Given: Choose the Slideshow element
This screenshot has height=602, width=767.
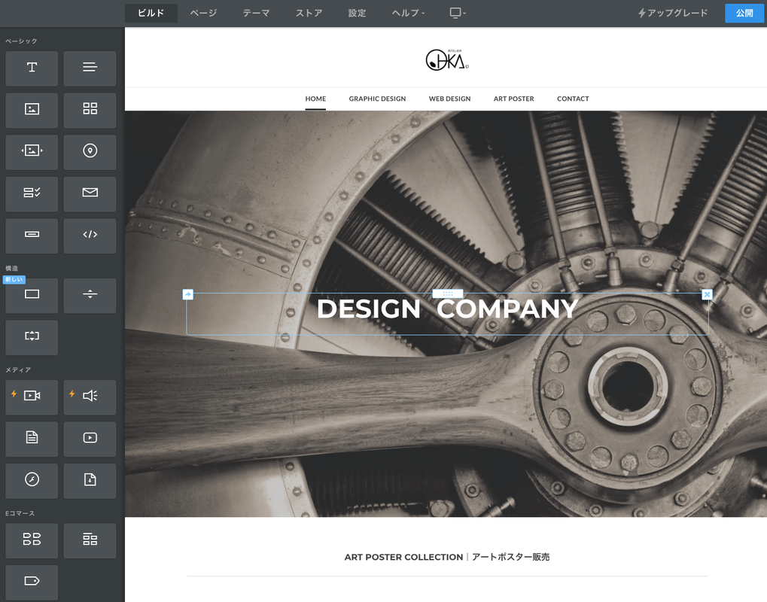Looking at the screenshot, I should 32,152.
